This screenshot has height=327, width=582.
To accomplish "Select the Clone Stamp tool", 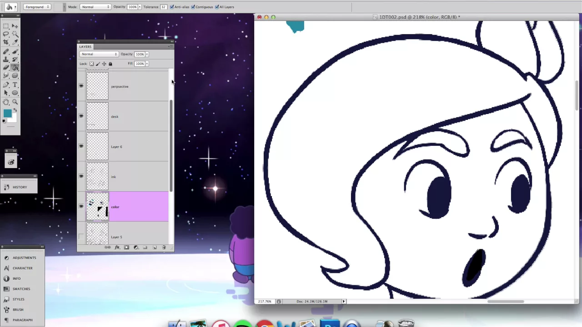I will [6, 59].
